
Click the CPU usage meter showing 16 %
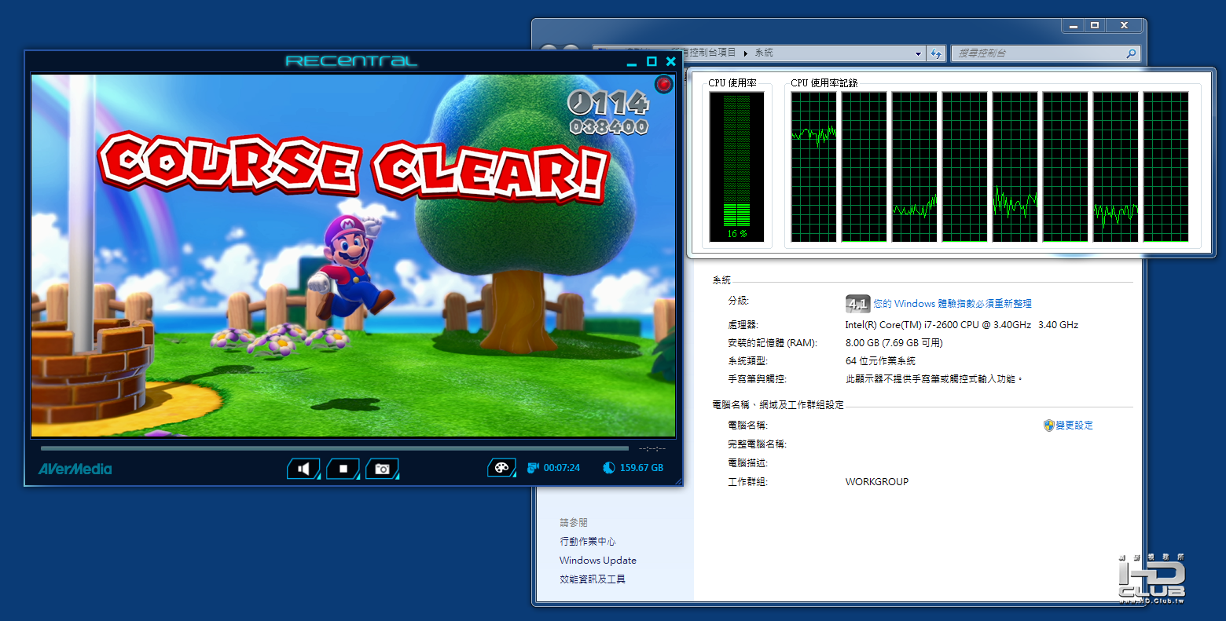click(x=736, y=166)
